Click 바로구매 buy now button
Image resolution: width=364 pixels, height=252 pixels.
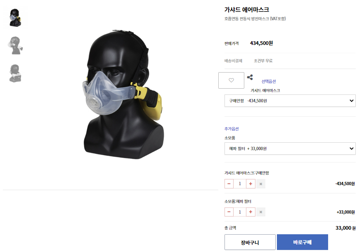(303, 242)
